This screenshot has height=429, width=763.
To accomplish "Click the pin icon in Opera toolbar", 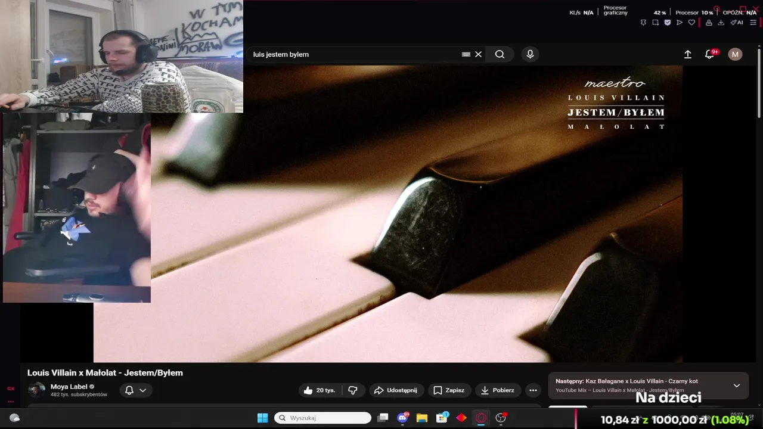I will pyautogui.click(x=643, y=23).
